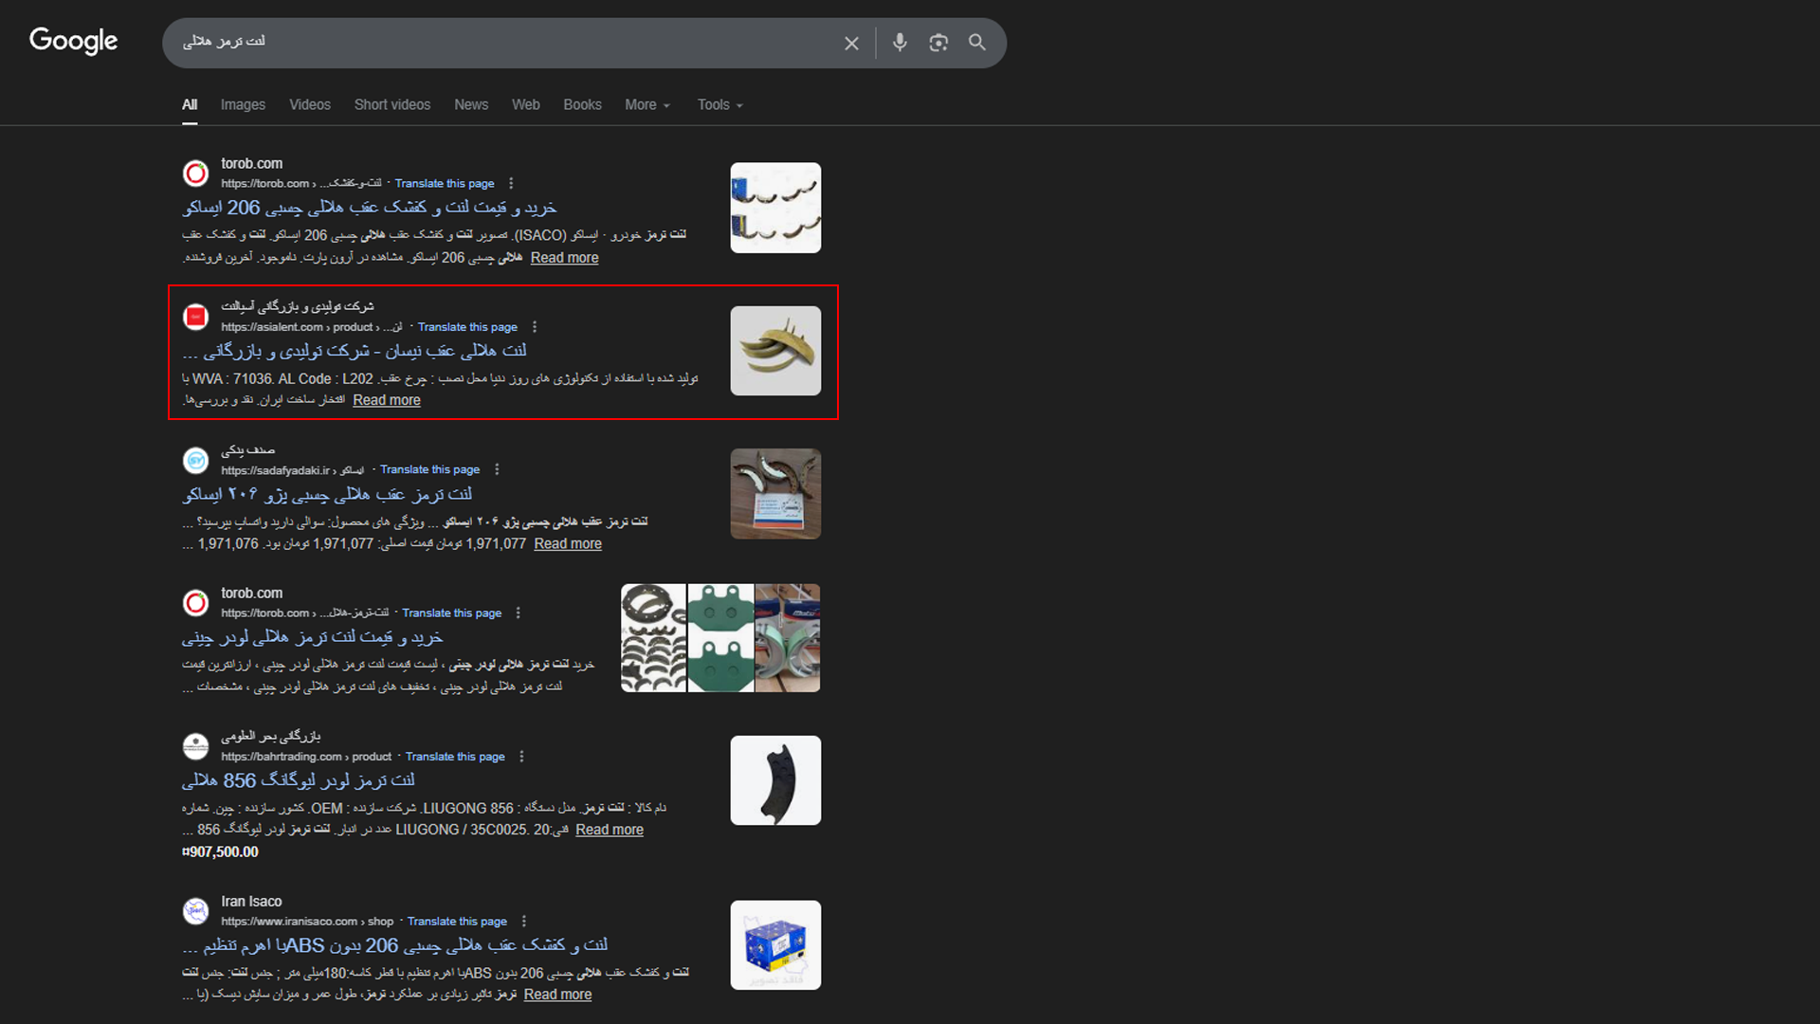
Task: Translate the sadafyadaki.ir result page
Action: click(x=430, y=469)
